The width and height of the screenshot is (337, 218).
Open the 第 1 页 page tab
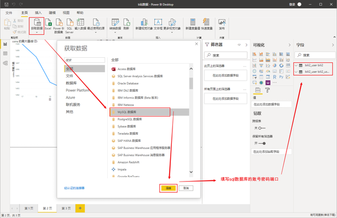tap(29, 208)
